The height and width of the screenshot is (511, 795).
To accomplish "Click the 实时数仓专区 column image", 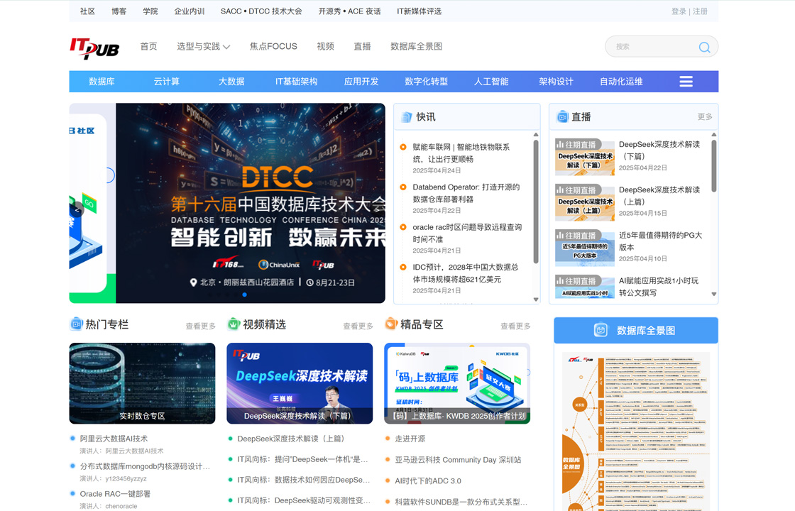I will (x=142, y=383).
